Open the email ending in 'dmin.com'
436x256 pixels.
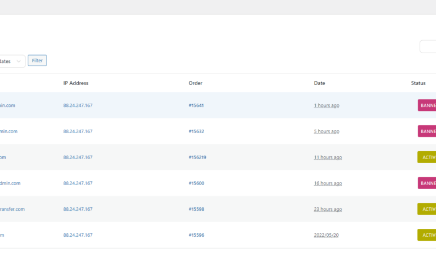point(10,184)
